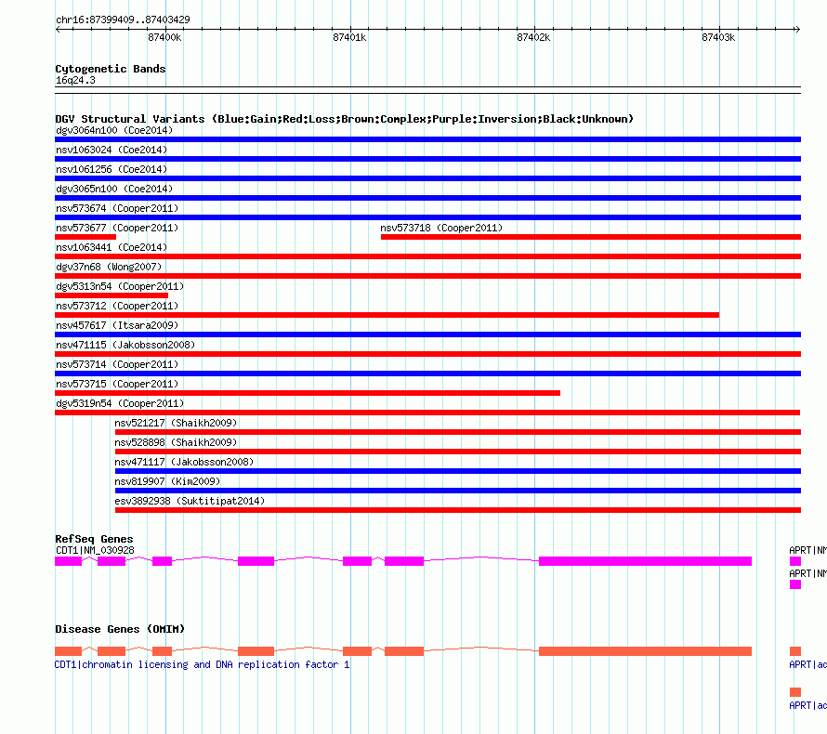This screenshot has height=734, width=827.
Task: Click the dgv5319n54 (Cooper2011) label
Action: (120, 403)
